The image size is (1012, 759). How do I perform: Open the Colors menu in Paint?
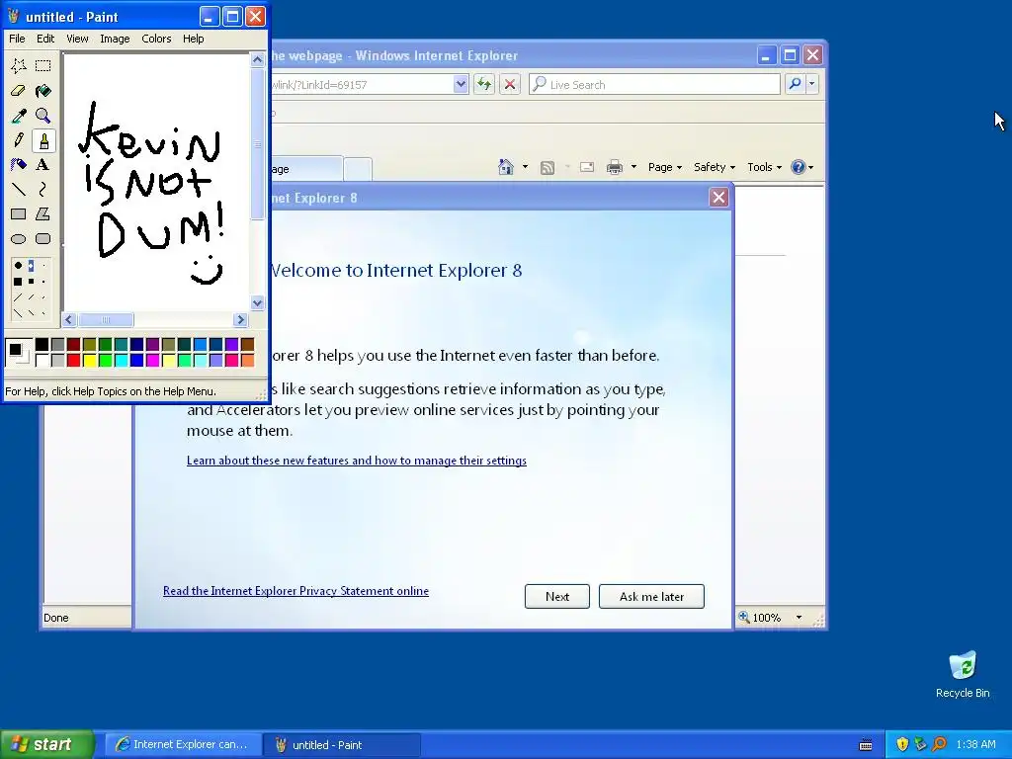156,39
